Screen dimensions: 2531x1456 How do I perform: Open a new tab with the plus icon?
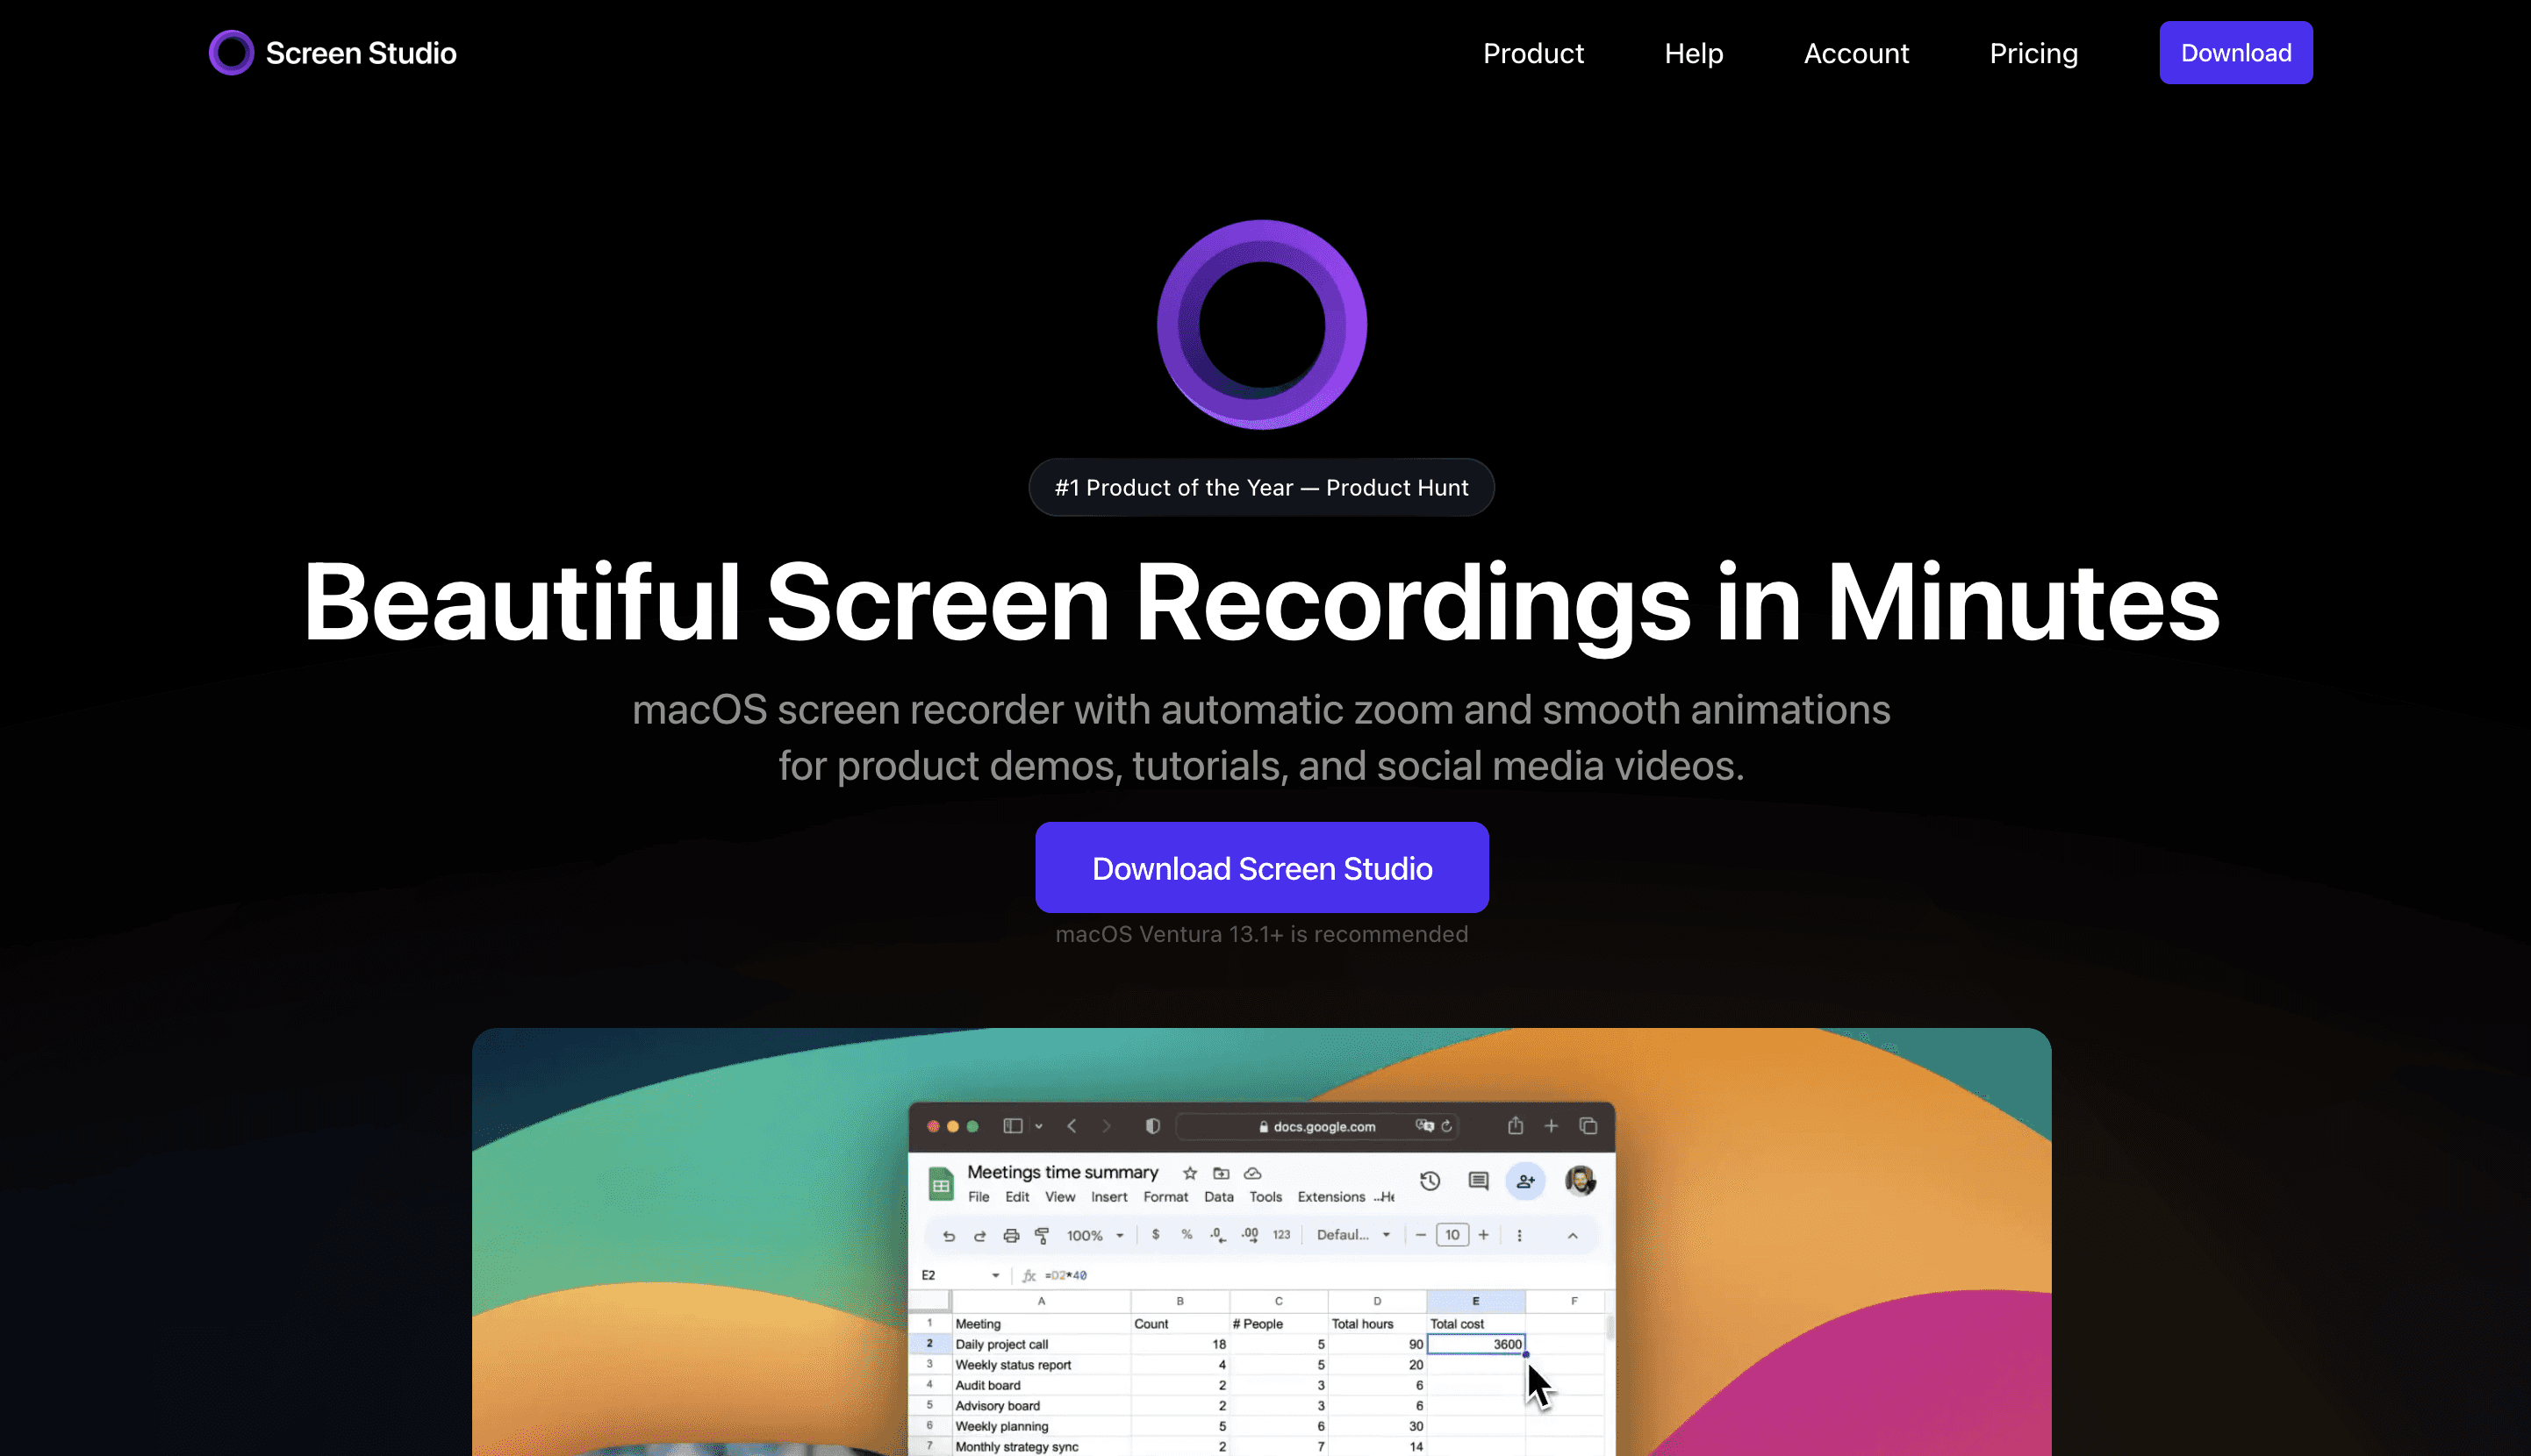tap(1551, 1126)
